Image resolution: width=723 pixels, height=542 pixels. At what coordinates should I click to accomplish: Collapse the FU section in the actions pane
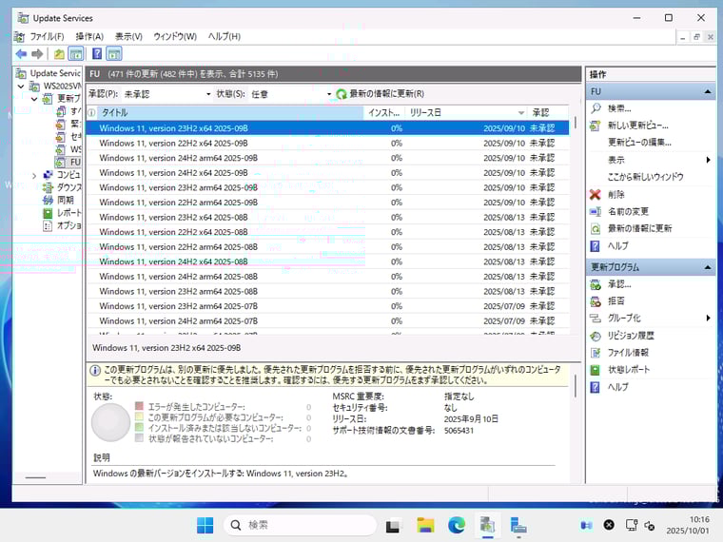click(708, 92)
